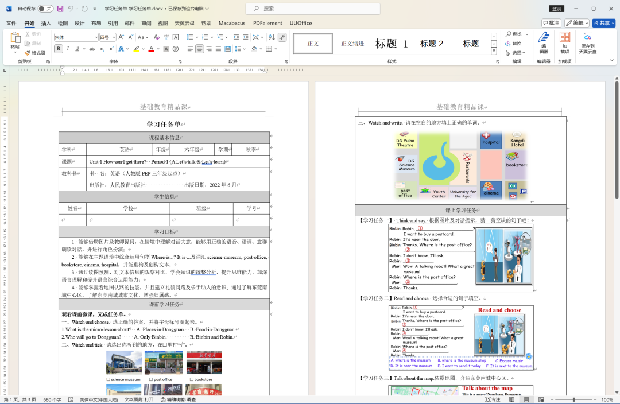620x404 pixels.
Task: Click the zoom slider in status bar
Action: 573,399
